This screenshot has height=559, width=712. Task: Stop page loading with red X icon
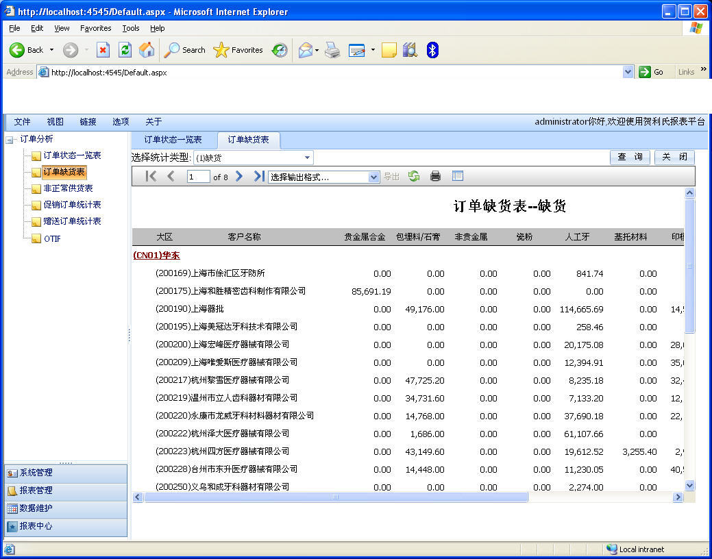click(x=103, y=50)
